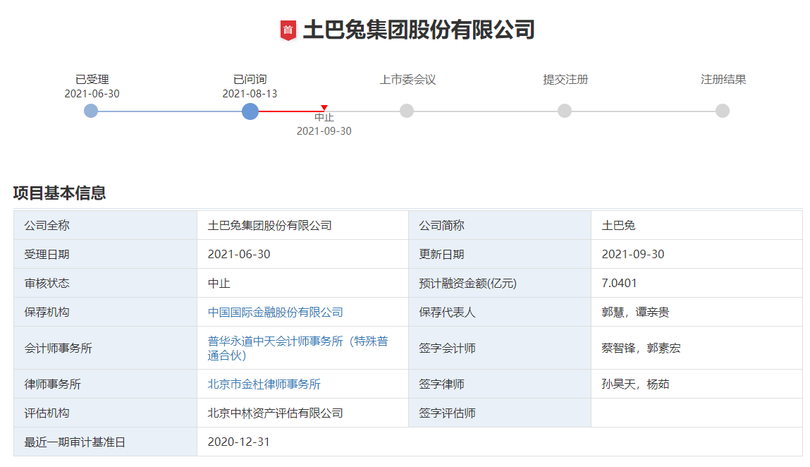Click the 已受理 timeline node dot
This screenshot has width=810, height=467.
coord(90,111)
